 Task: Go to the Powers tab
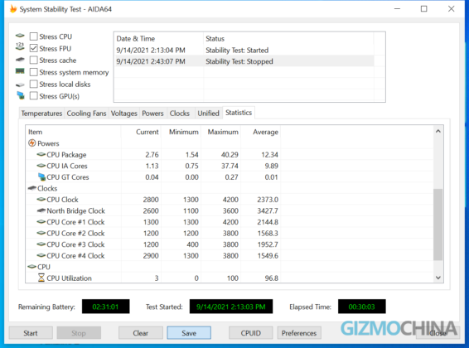click(x=152, y=114)
